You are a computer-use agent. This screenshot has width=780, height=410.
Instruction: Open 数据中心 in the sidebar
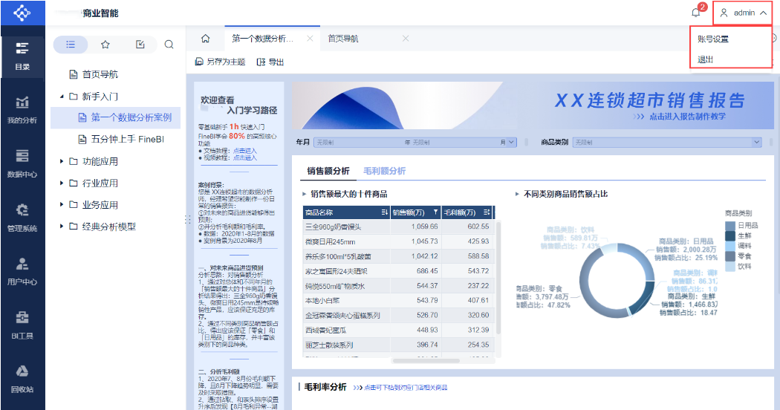[22, 163]
